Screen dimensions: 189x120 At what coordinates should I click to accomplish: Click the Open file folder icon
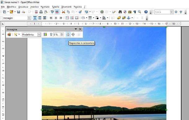(x=11, y=12)
